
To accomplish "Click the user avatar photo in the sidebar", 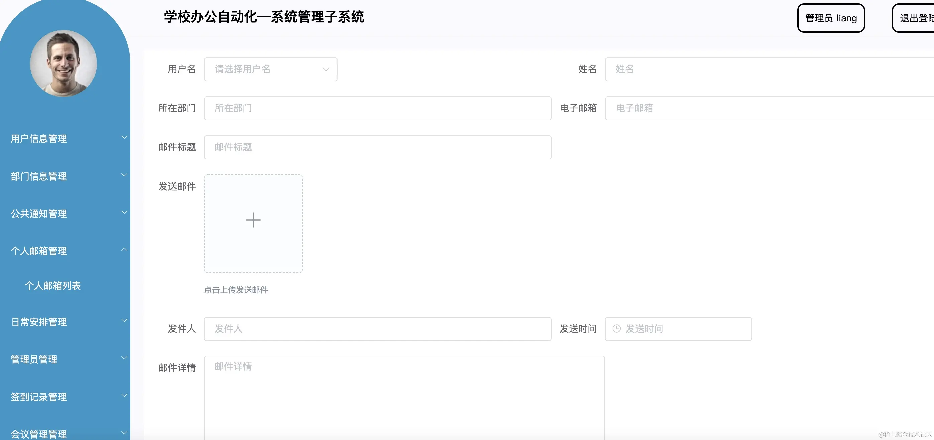I will (x=64, y=64).
